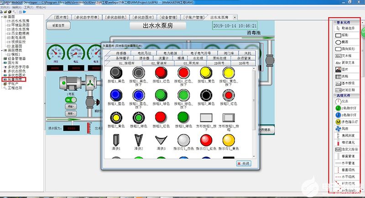
Task: Pick the 自定义路径 custom path element
Action: click(x=347, y=149)
